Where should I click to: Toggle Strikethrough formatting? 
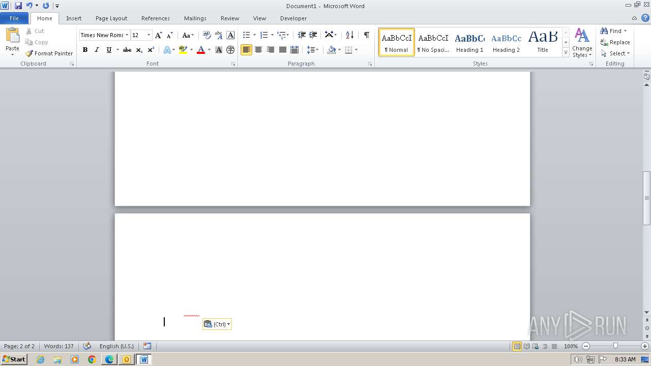pyautogui.click(x=127, y=50)
